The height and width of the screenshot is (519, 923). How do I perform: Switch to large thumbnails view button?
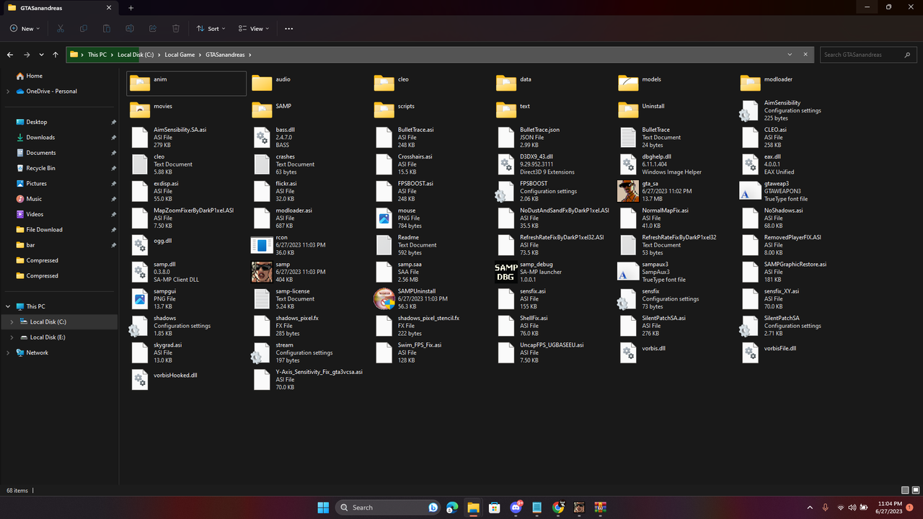[x=916, y=490]
